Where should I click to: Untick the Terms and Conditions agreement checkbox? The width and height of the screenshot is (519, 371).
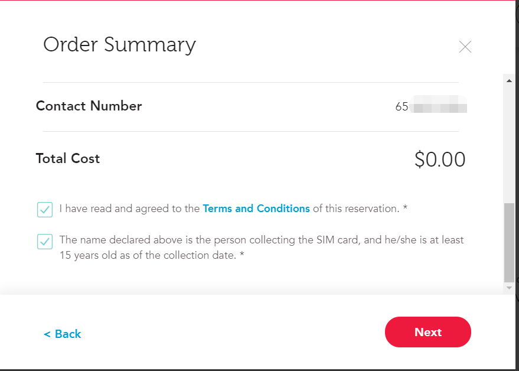coord(45,210)
